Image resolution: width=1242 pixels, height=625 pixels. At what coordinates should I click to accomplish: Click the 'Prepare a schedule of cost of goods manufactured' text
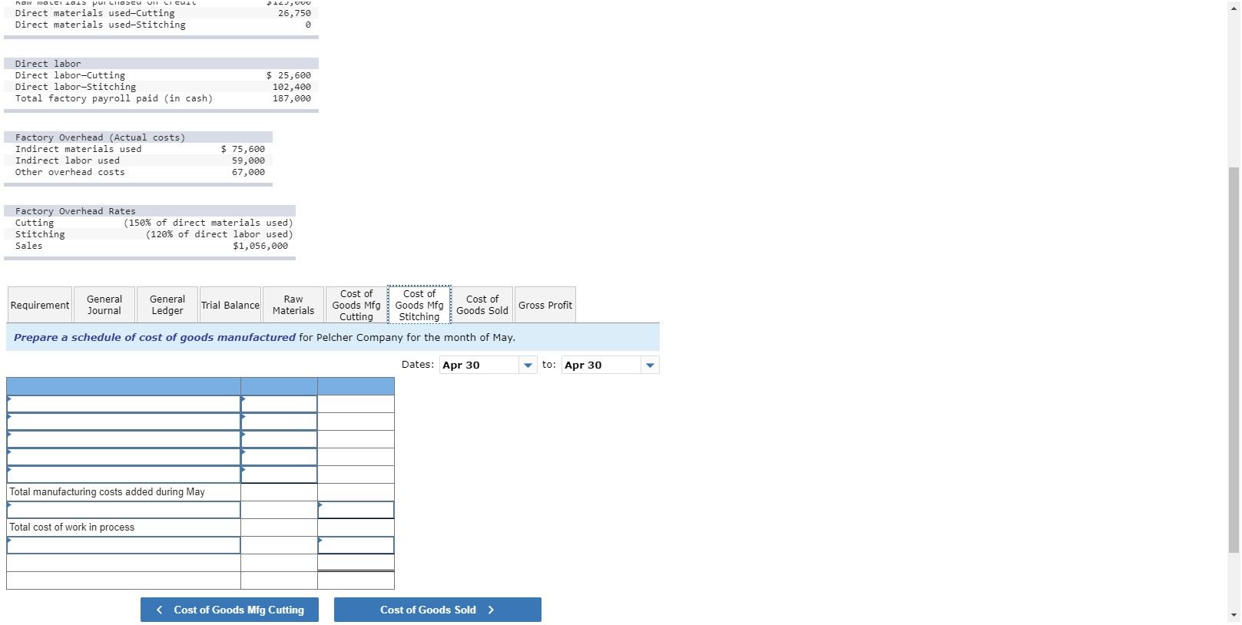pyautogui.click(x=154, y=337)
